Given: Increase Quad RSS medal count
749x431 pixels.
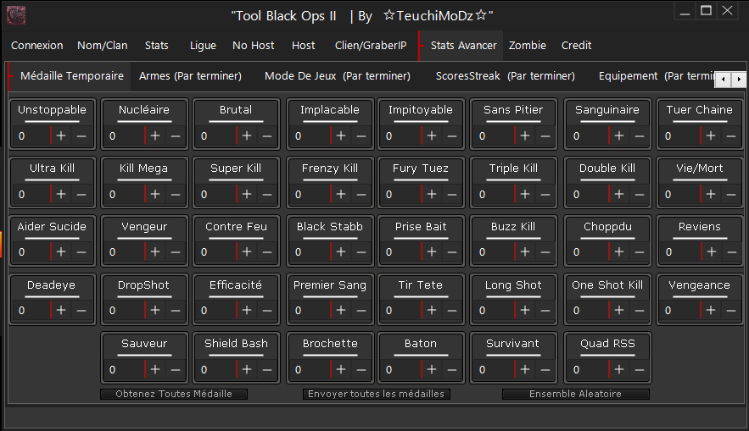Looking at the screenshot, I should (619, 369).
